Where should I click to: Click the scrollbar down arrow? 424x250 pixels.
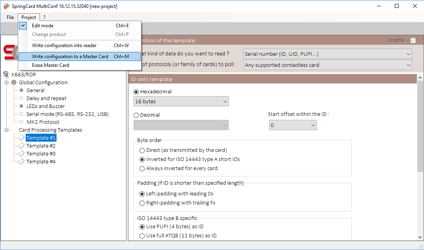[420, 237]
